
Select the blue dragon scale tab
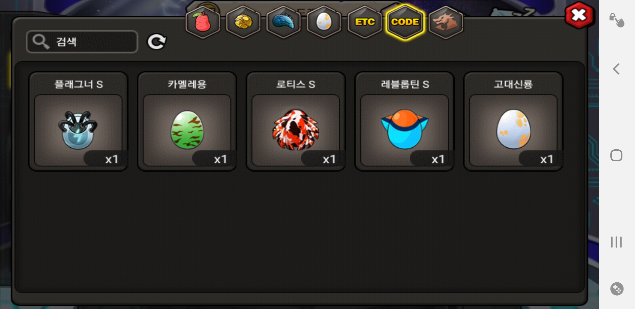(x=283, y=22)
